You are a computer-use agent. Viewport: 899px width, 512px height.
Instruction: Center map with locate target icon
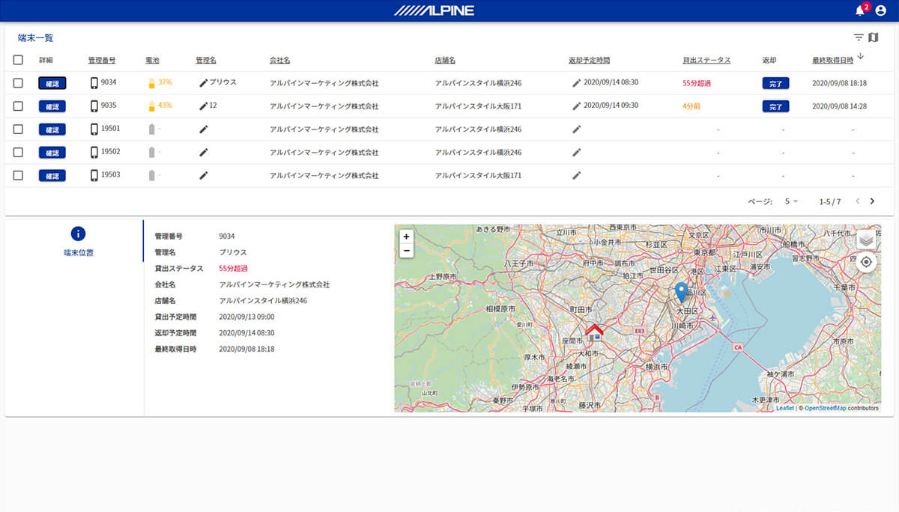tap(866, 262)
